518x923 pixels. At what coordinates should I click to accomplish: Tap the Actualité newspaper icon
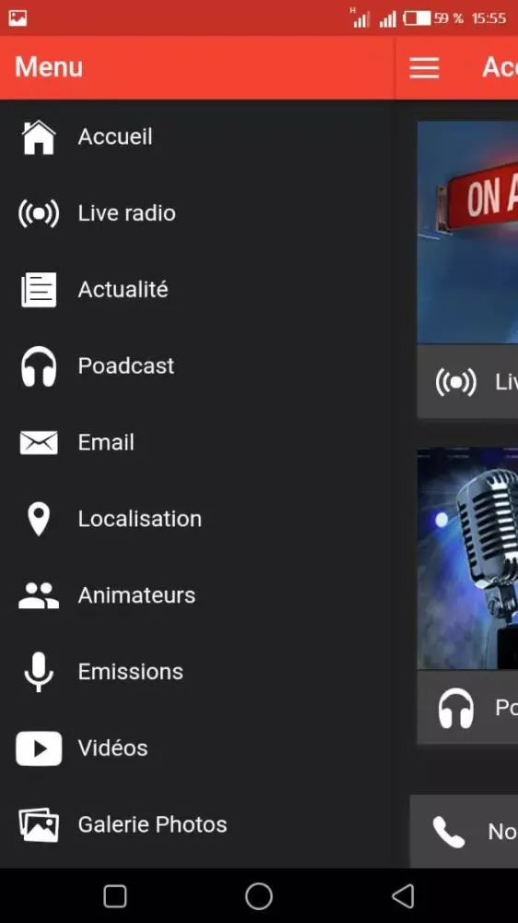tap(39, 290)
